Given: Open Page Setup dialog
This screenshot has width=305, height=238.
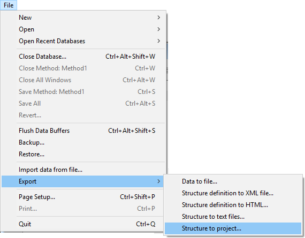Looking at the screenshot, I should 83,197.
